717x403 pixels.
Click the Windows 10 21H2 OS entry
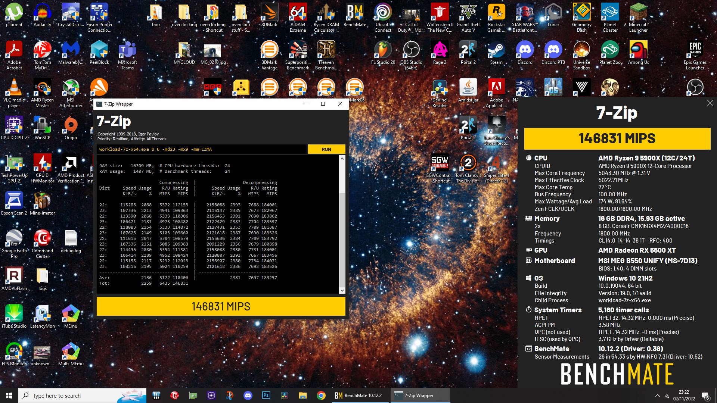pos(626,278)
